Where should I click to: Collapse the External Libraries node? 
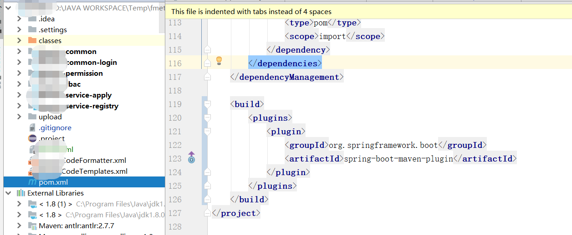point(8,193)
